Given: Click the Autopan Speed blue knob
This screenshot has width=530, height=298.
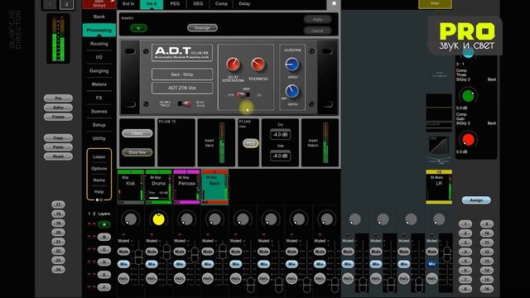Looking at the screenshot, I should point(292,65).
